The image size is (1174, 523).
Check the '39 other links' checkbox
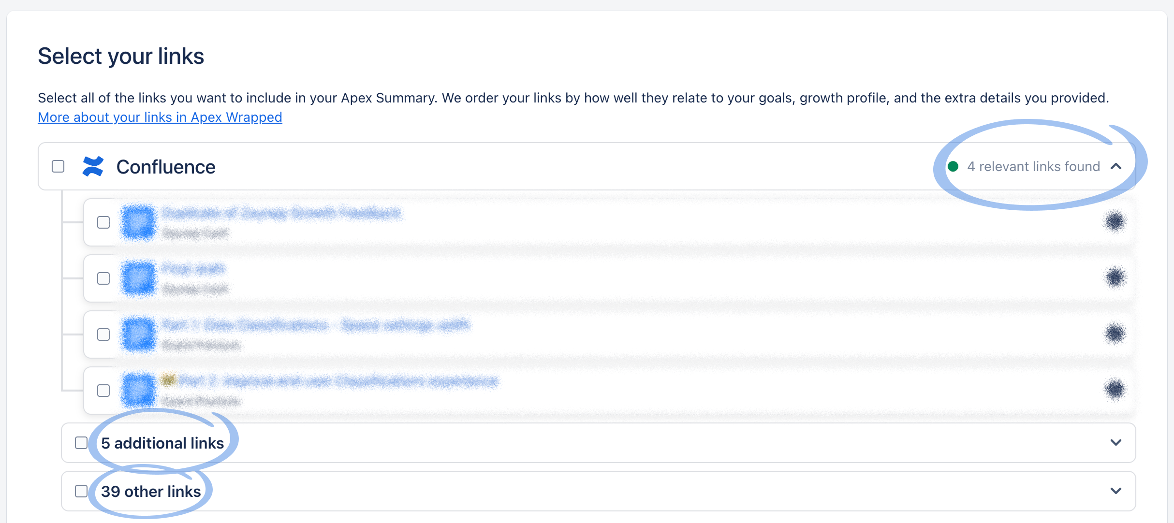(81, 491)
